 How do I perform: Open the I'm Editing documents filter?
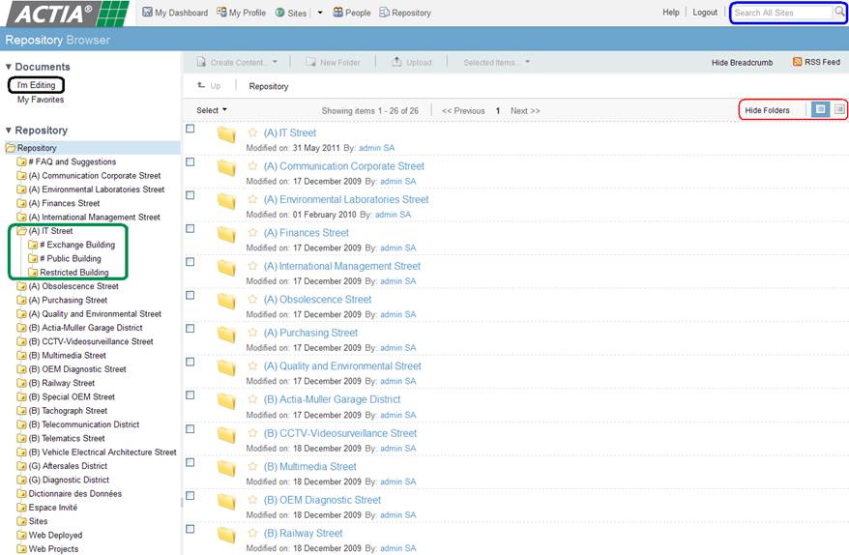36,85
